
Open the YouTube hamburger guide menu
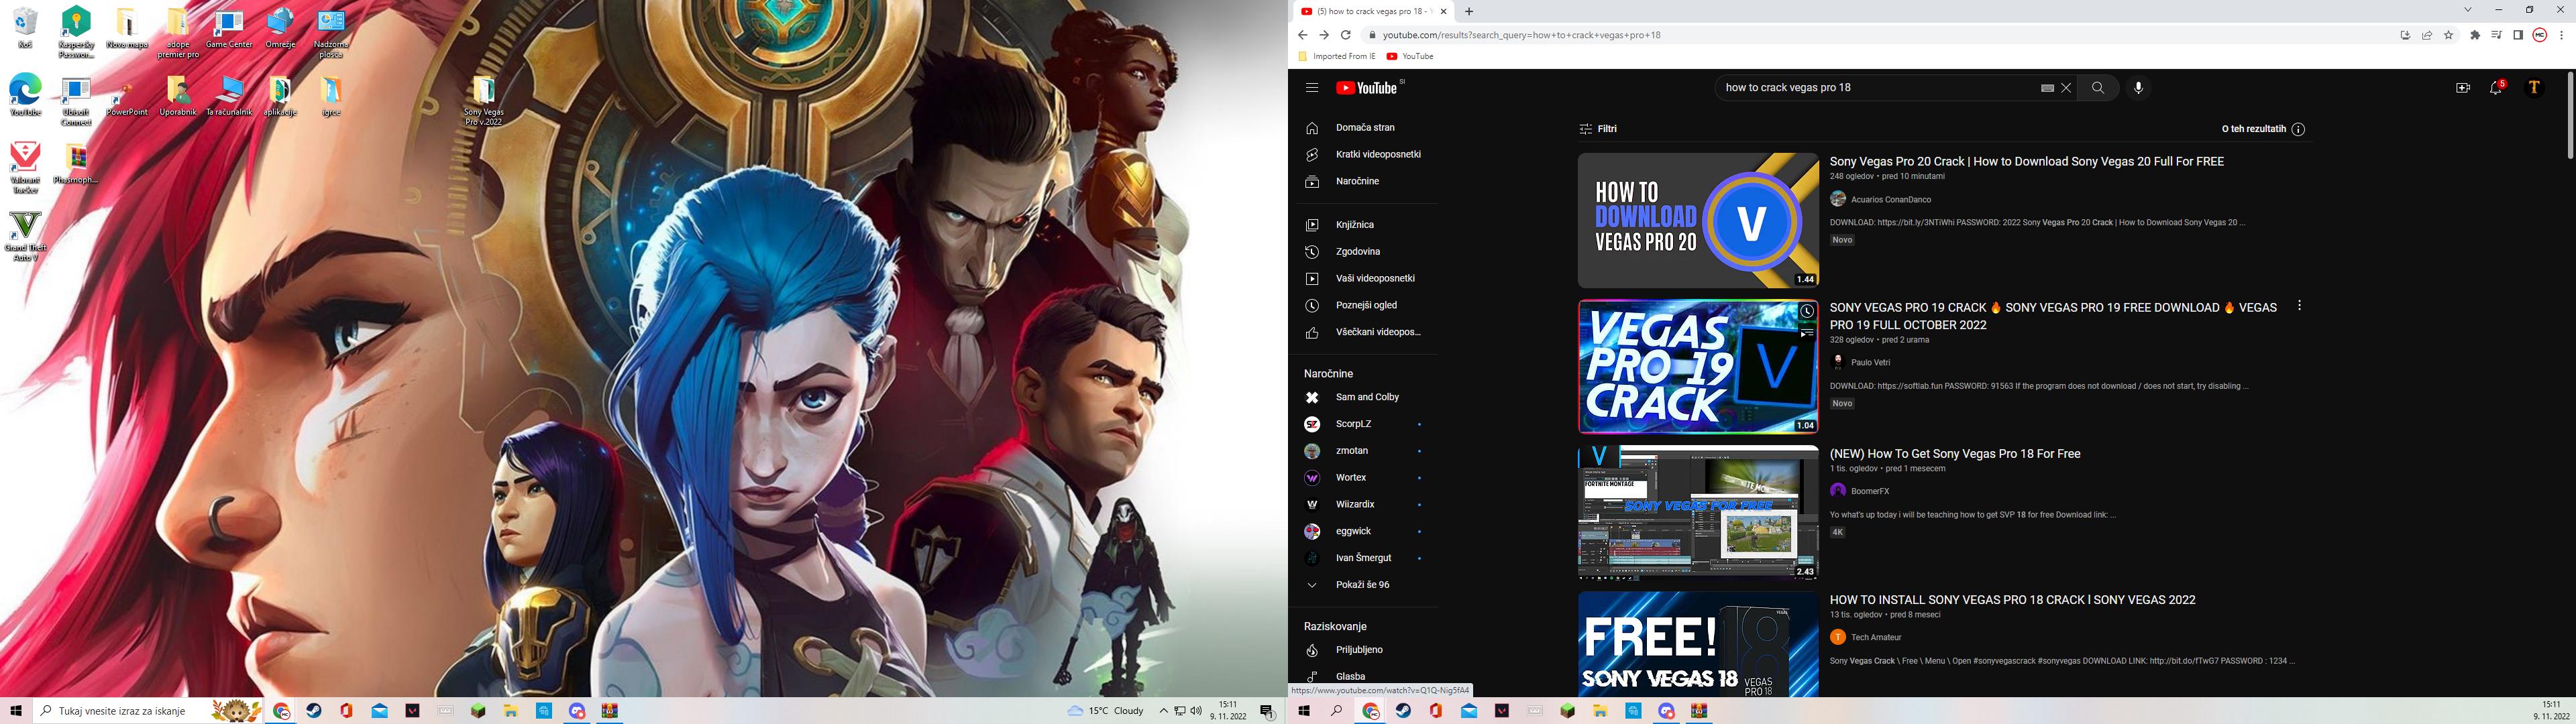pyautogui.click(x=1311, y=88)
